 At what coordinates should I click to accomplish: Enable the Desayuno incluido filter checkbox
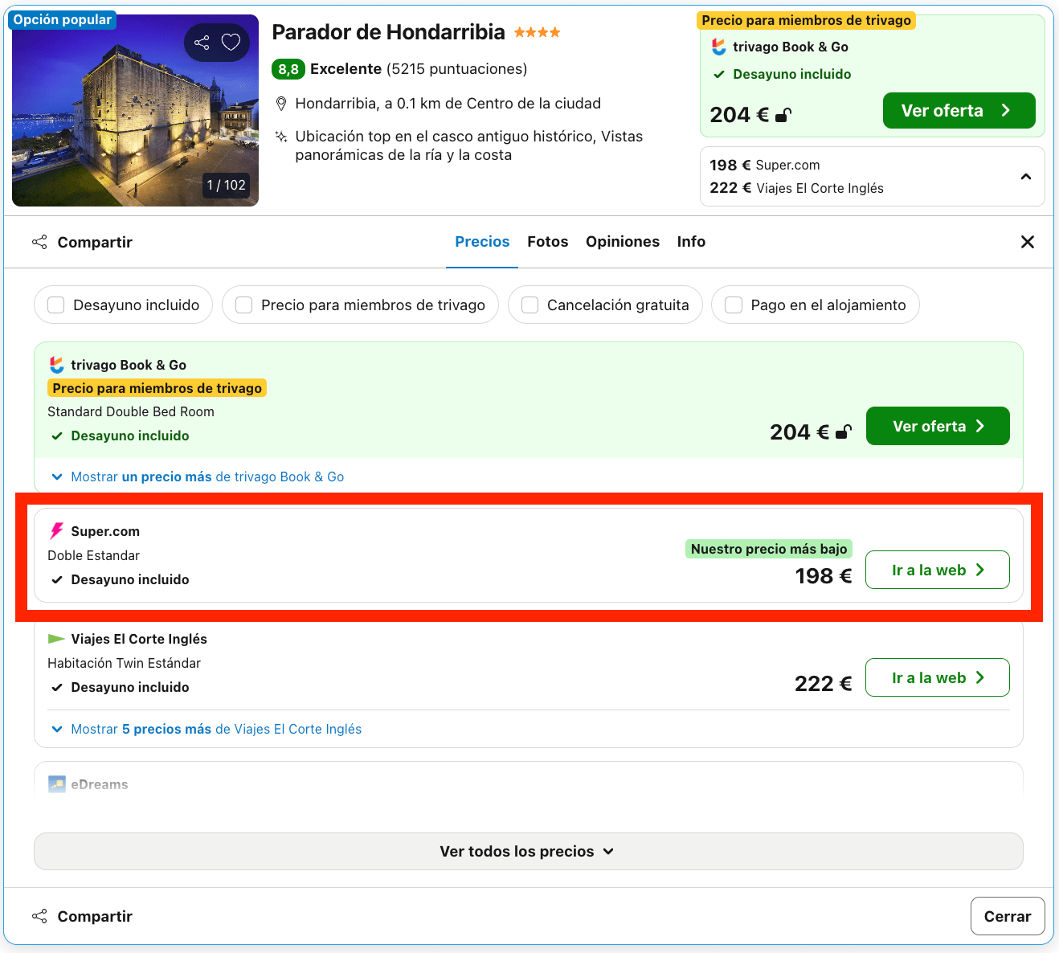tap(56, 305)
